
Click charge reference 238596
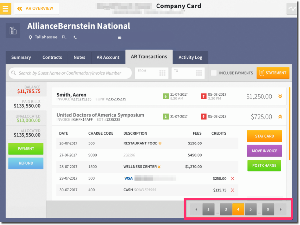click(x=129, y=155)
